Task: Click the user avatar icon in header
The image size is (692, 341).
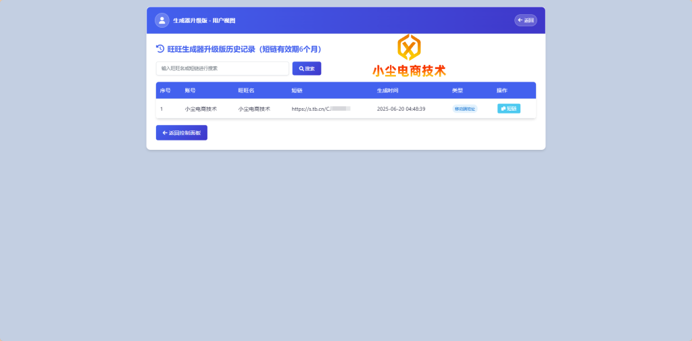Action: coord(162,20)
